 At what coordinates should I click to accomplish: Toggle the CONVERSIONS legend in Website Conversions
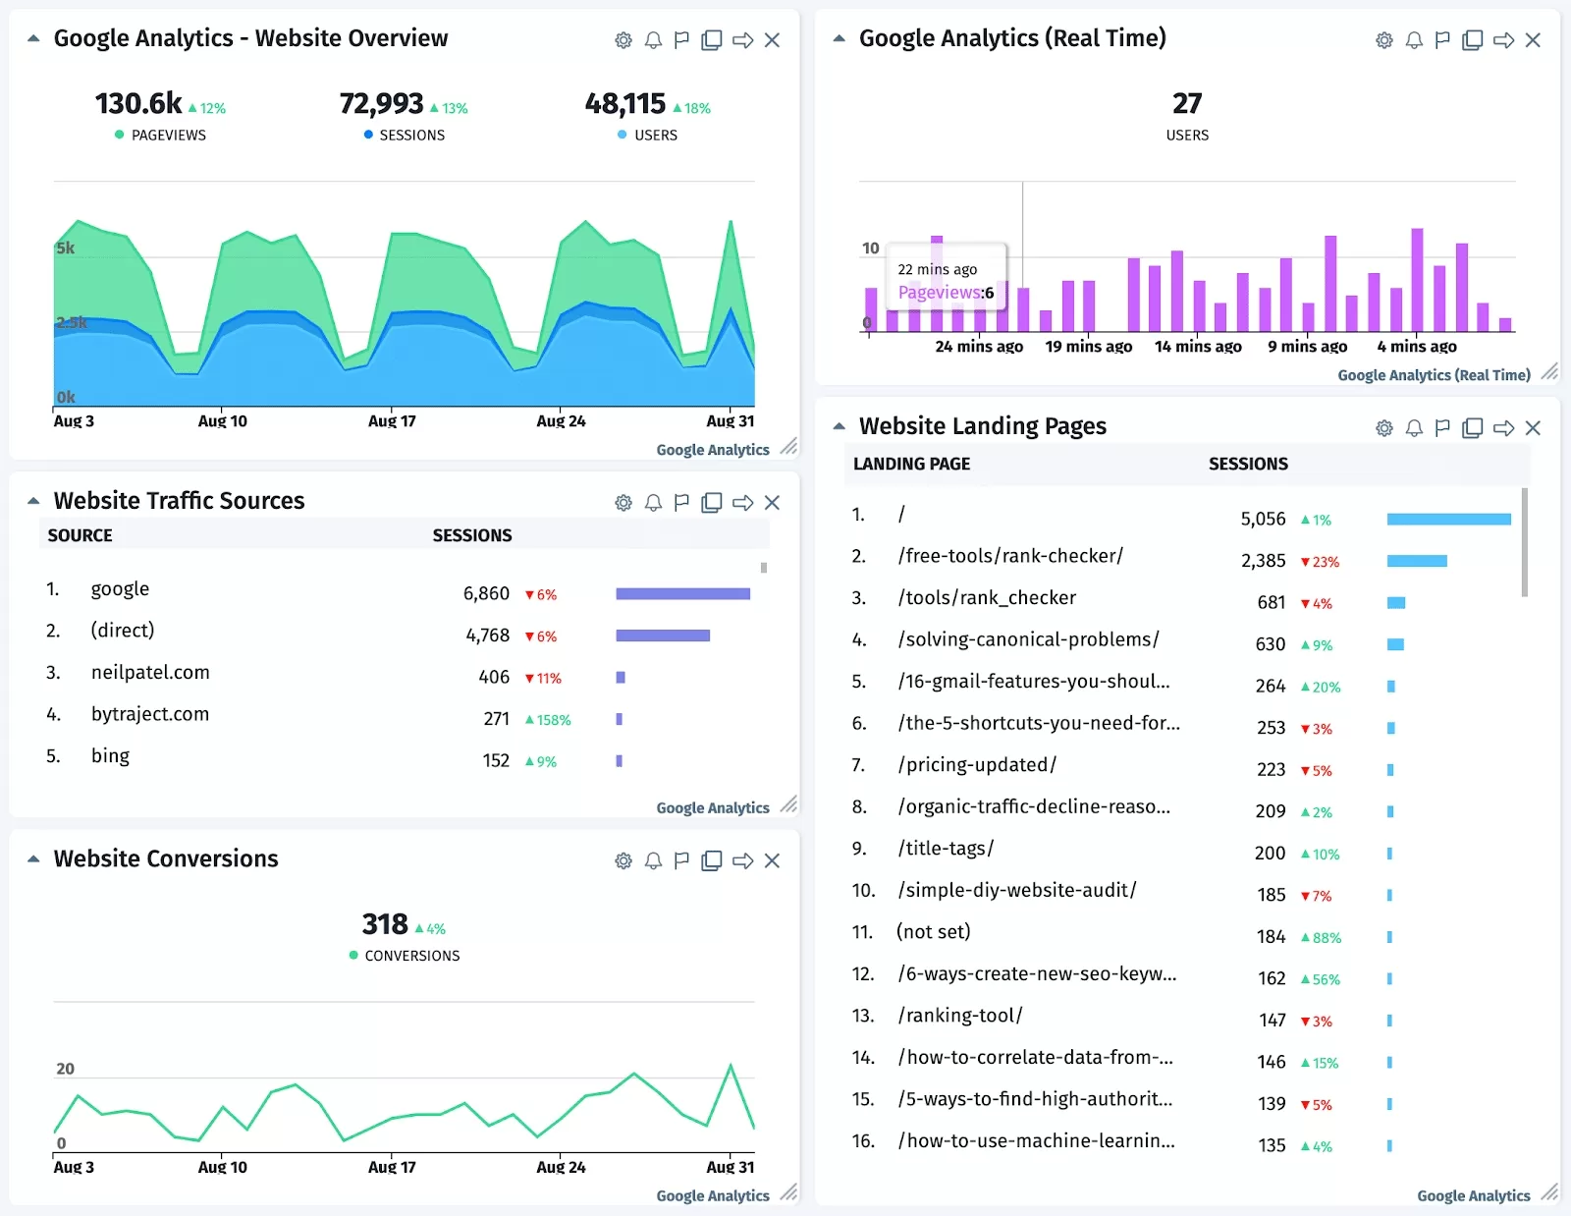coord(403,955)
